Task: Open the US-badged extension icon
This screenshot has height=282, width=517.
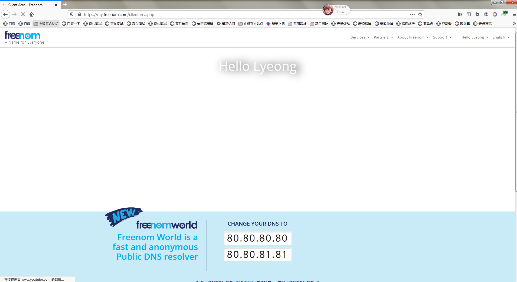Action: (504, 14)
